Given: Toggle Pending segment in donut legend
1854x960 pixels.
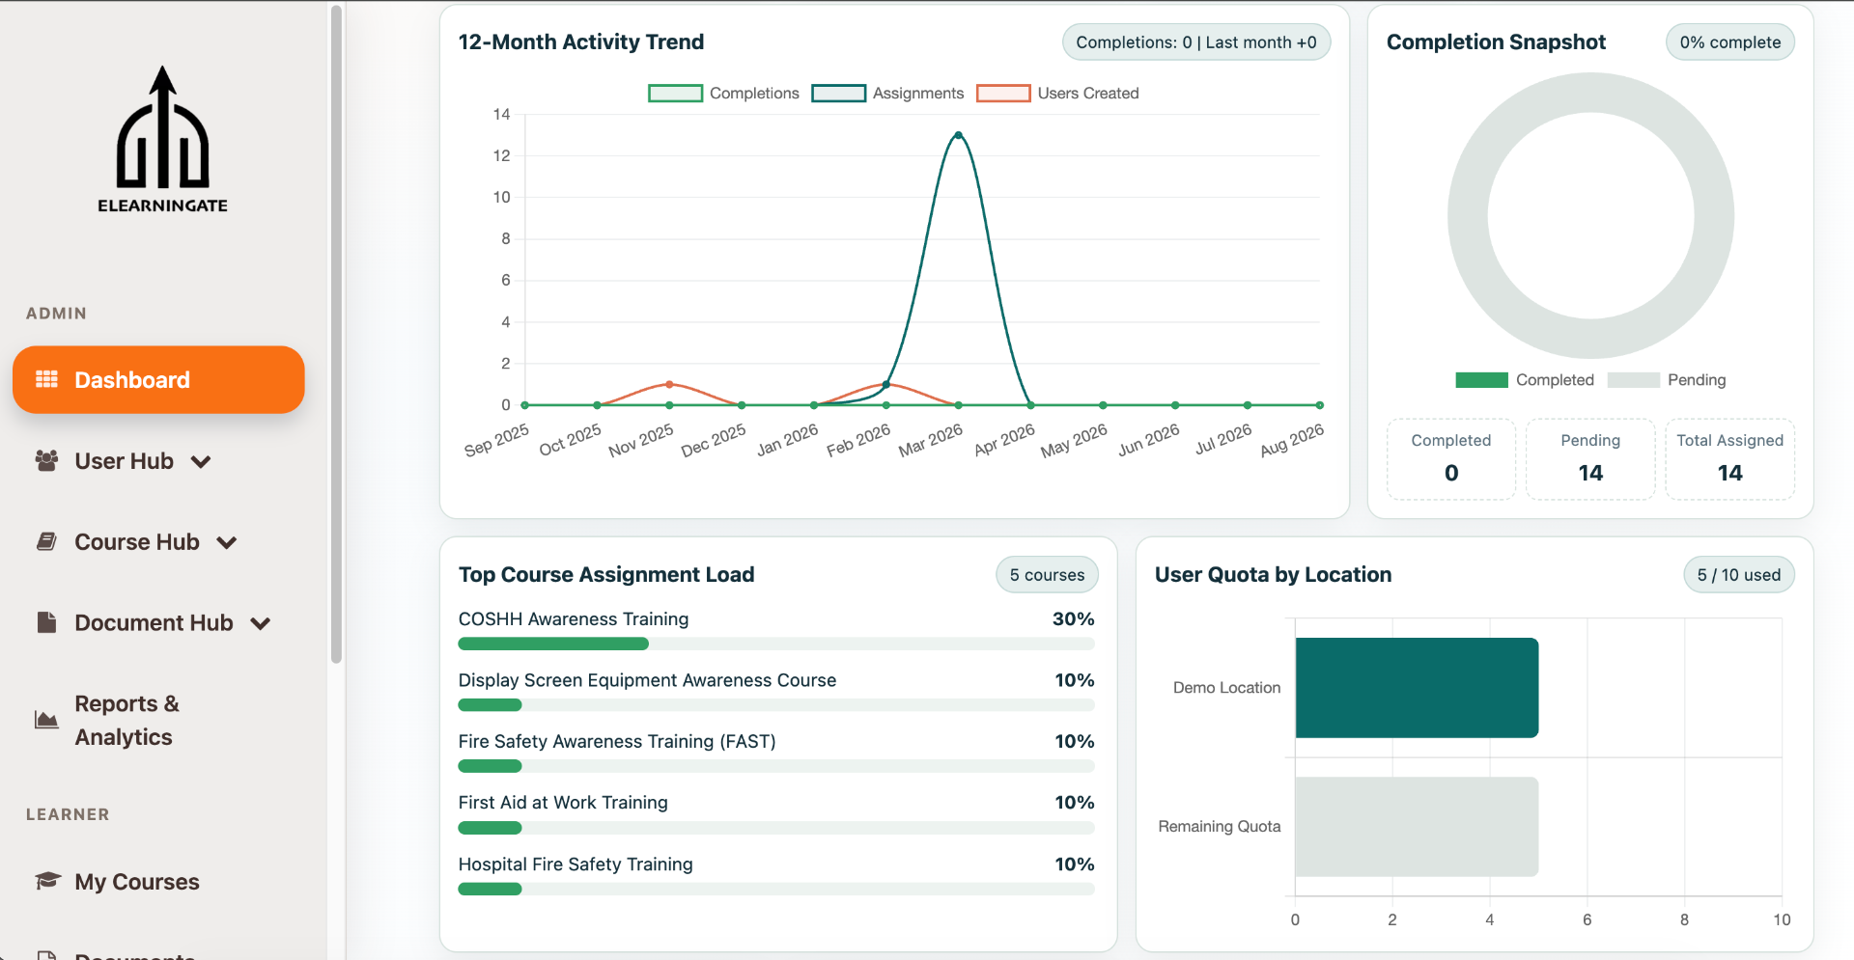Looking at the screenshot, I should 1667,379.
